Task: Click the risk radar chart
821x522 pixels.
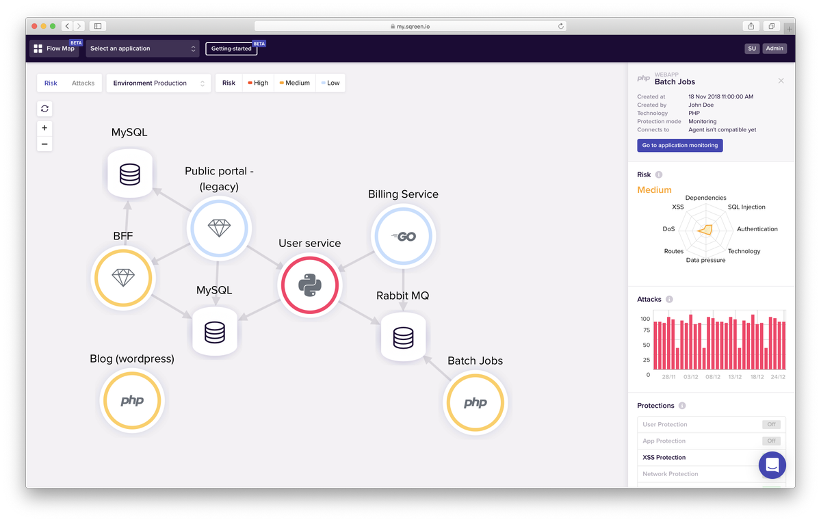Action: [705, 230]
